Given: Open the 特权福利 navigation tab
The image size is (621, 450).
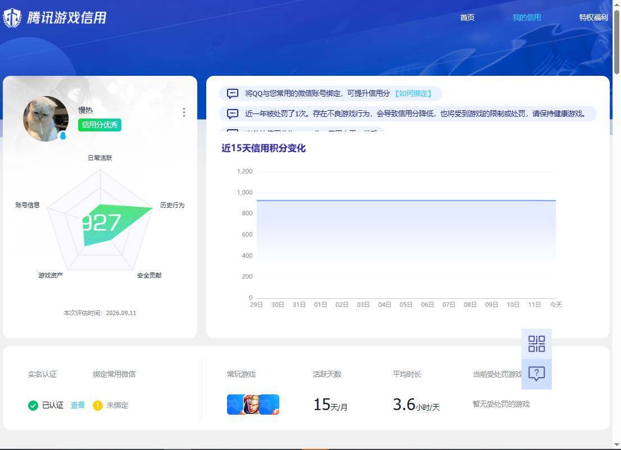Looking at the screenshot, I should pos(593,17).
